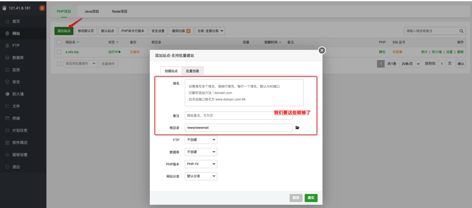Open the PHP版本 PHP-74 dropdown

pyautogui.click(x=201, y=164)
